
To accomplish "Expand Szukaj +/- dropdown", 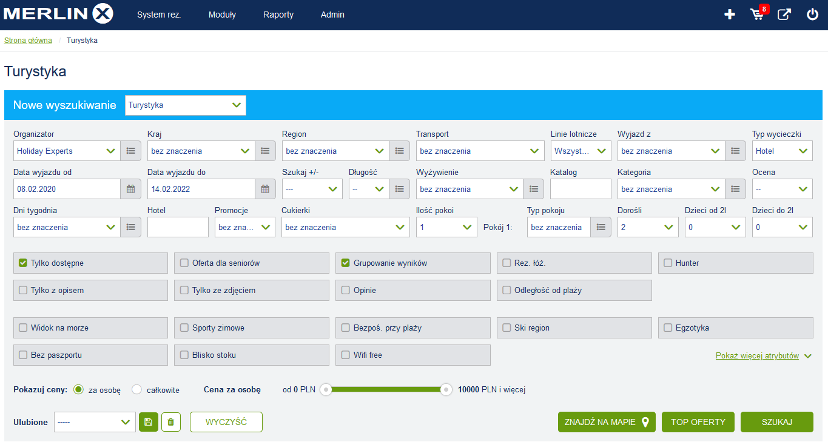I will [312, 189].
